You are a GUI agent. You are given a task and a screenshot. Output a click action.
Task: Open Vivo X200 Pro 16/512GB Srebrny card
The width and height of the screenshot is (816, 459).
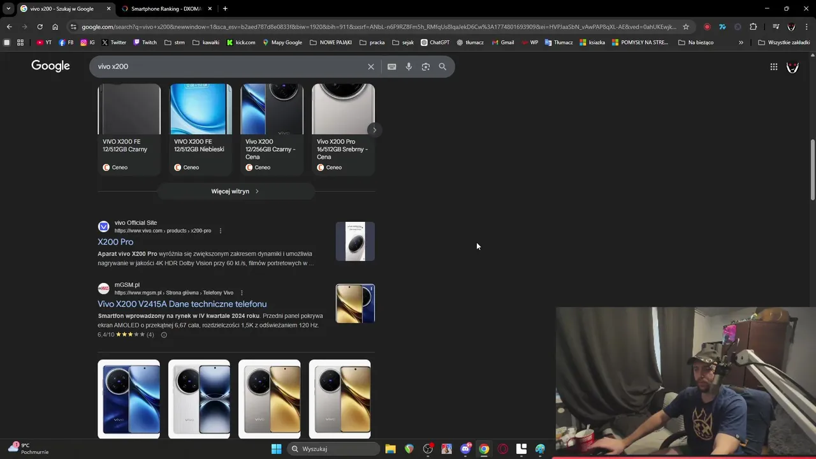(343, 129)
